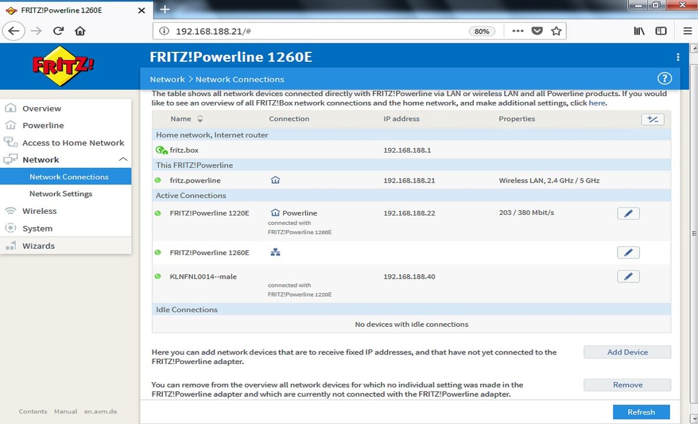Click the Connection column header
Screen dimensions: 698x424
coord(289,119)
